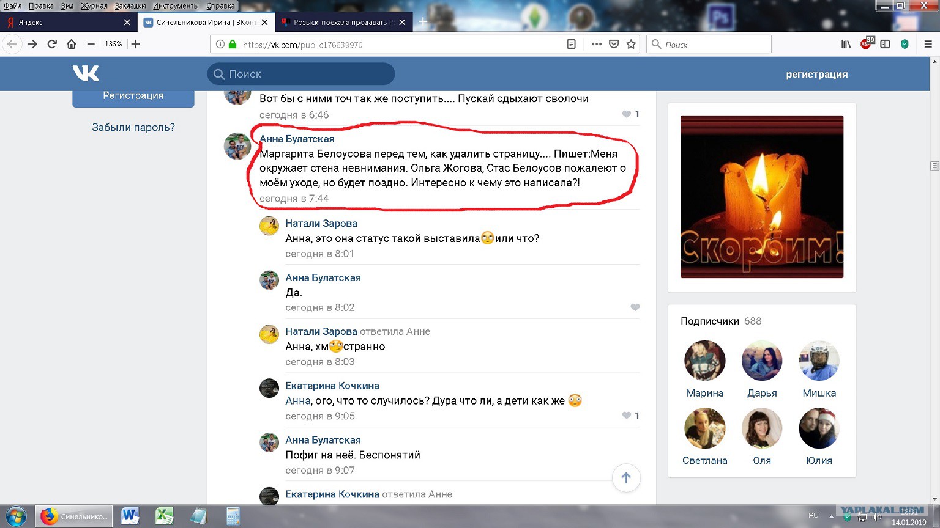940x528 pixels.
Task: Open the Подписчики subscribers list
Action: pos(710,321)
